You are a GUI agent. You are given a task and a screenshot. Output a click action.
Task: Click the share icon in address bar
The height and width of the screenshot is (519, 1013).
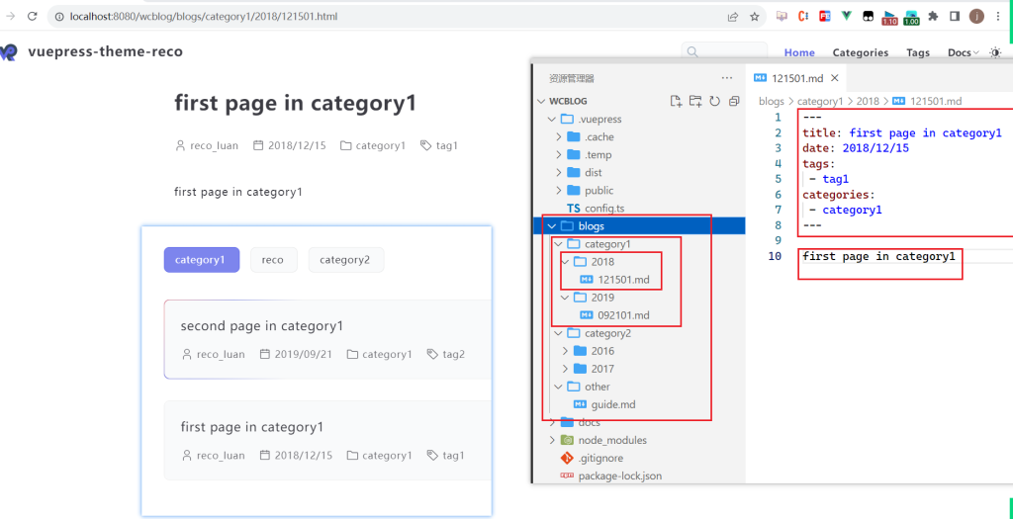tap(733, 17)
